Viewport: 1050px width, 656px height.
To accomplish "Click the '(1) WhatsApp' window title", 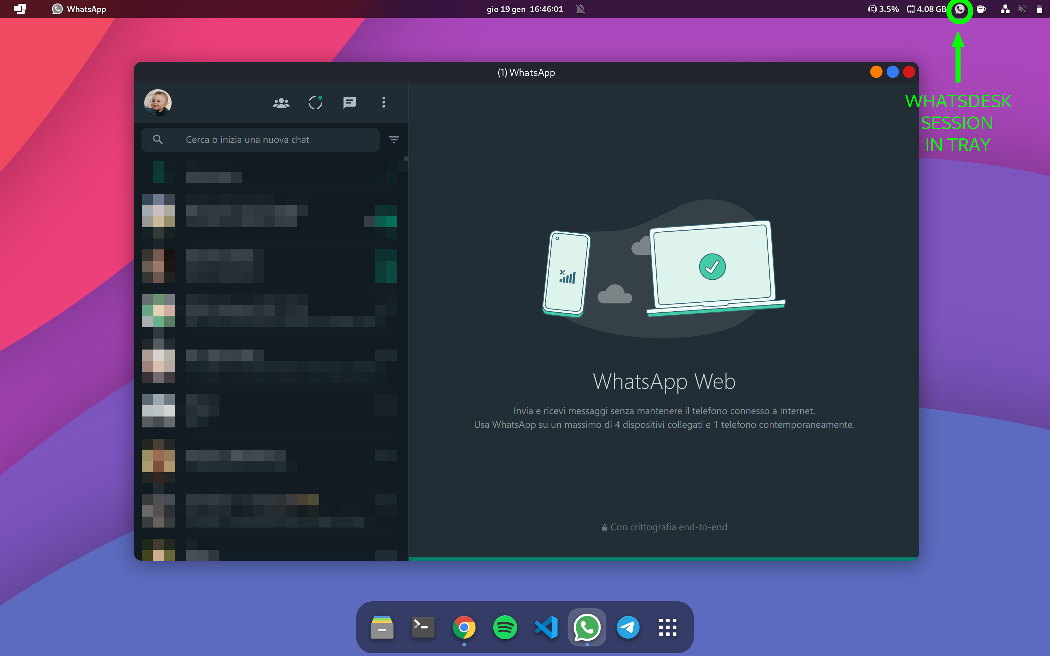I will point(526,72).
